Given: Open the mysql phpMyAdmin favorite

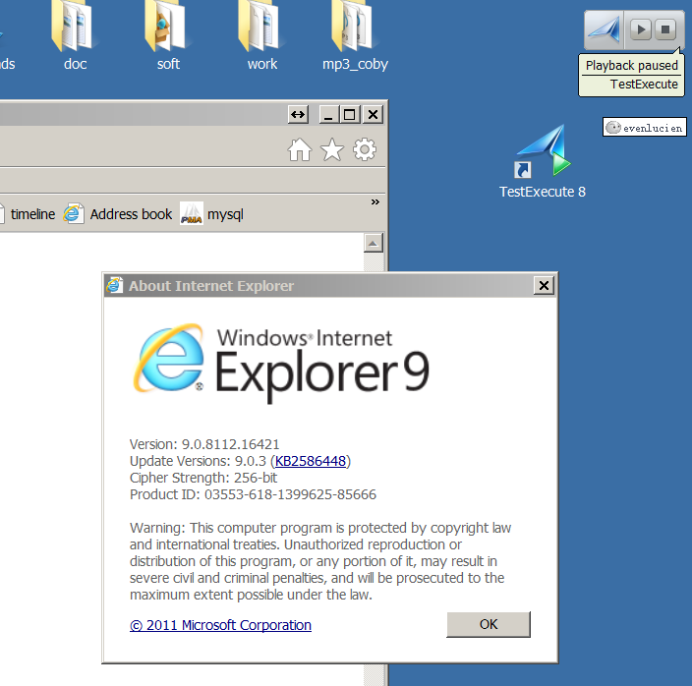Looking at the screenshot, I should point(212,214).
